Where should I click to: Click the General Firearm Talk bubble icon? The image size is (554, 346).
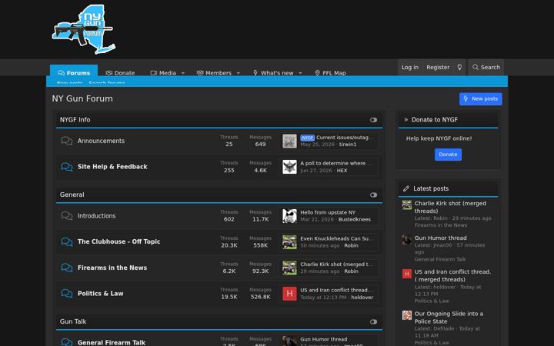67,341
